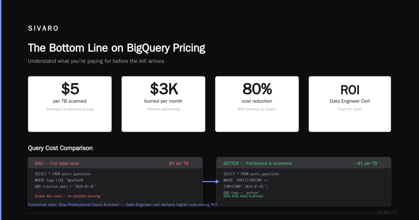The width and height of the screenshot is (419, 220).
Task: Open the ROI Data Engineer Cert card
Action: click(350, 104)
